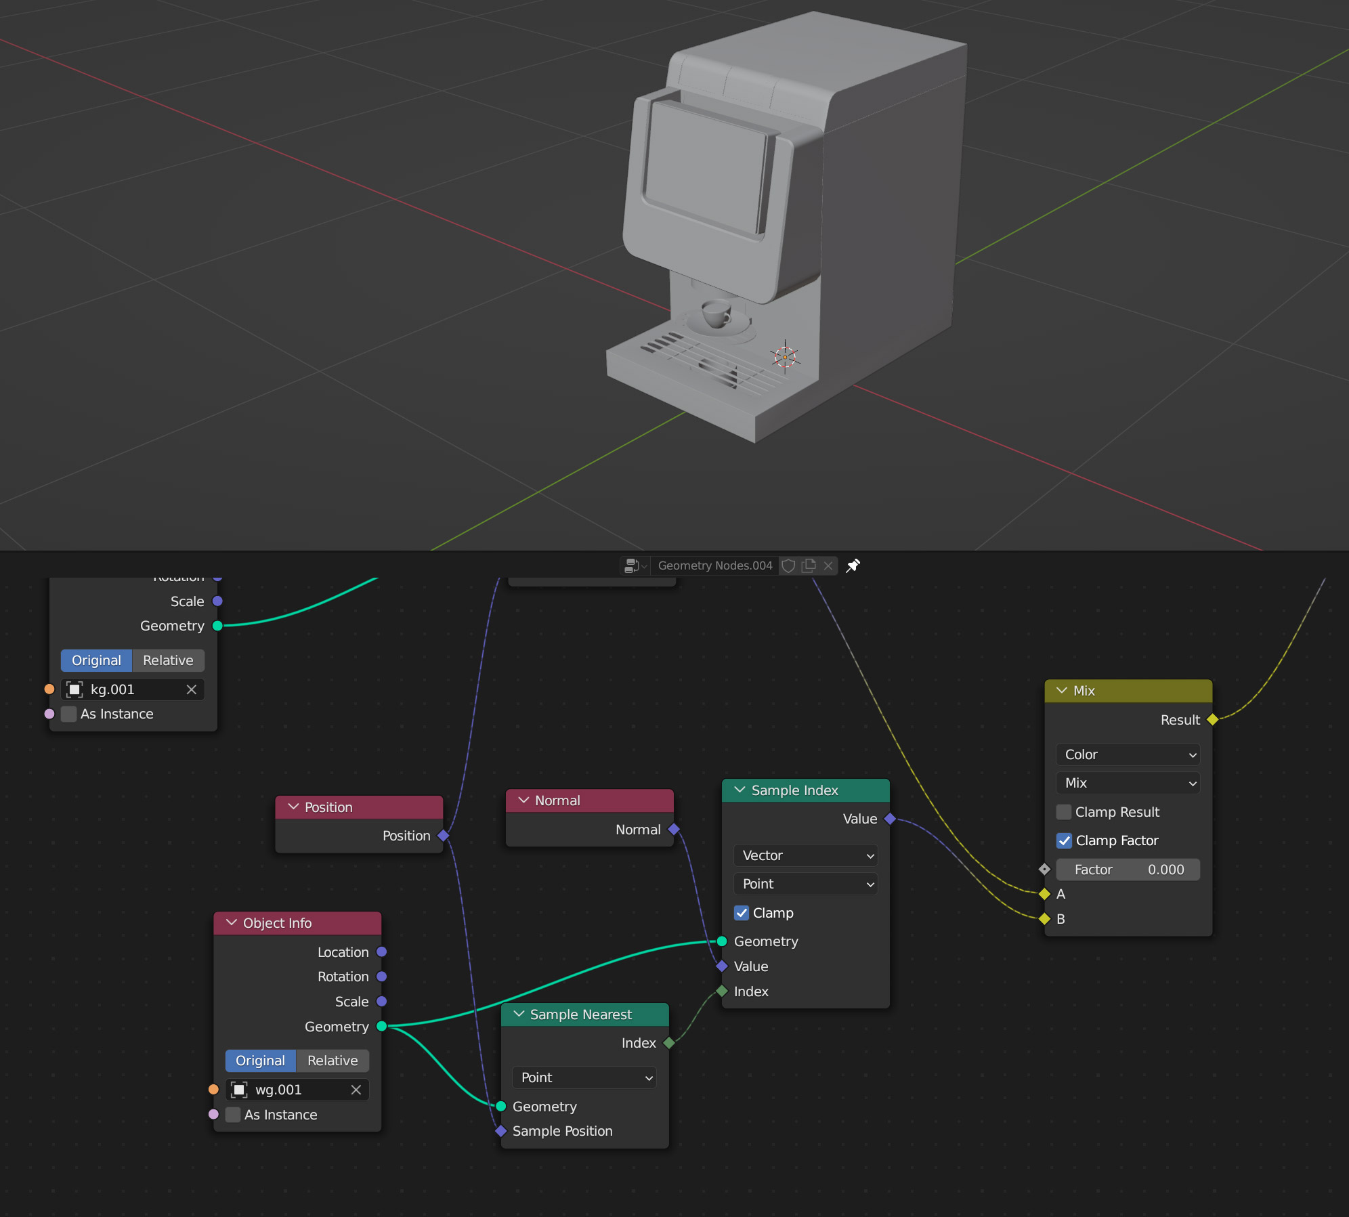
Task: Click the Factor socket diamond icon
Action: tap(1044, 870)
